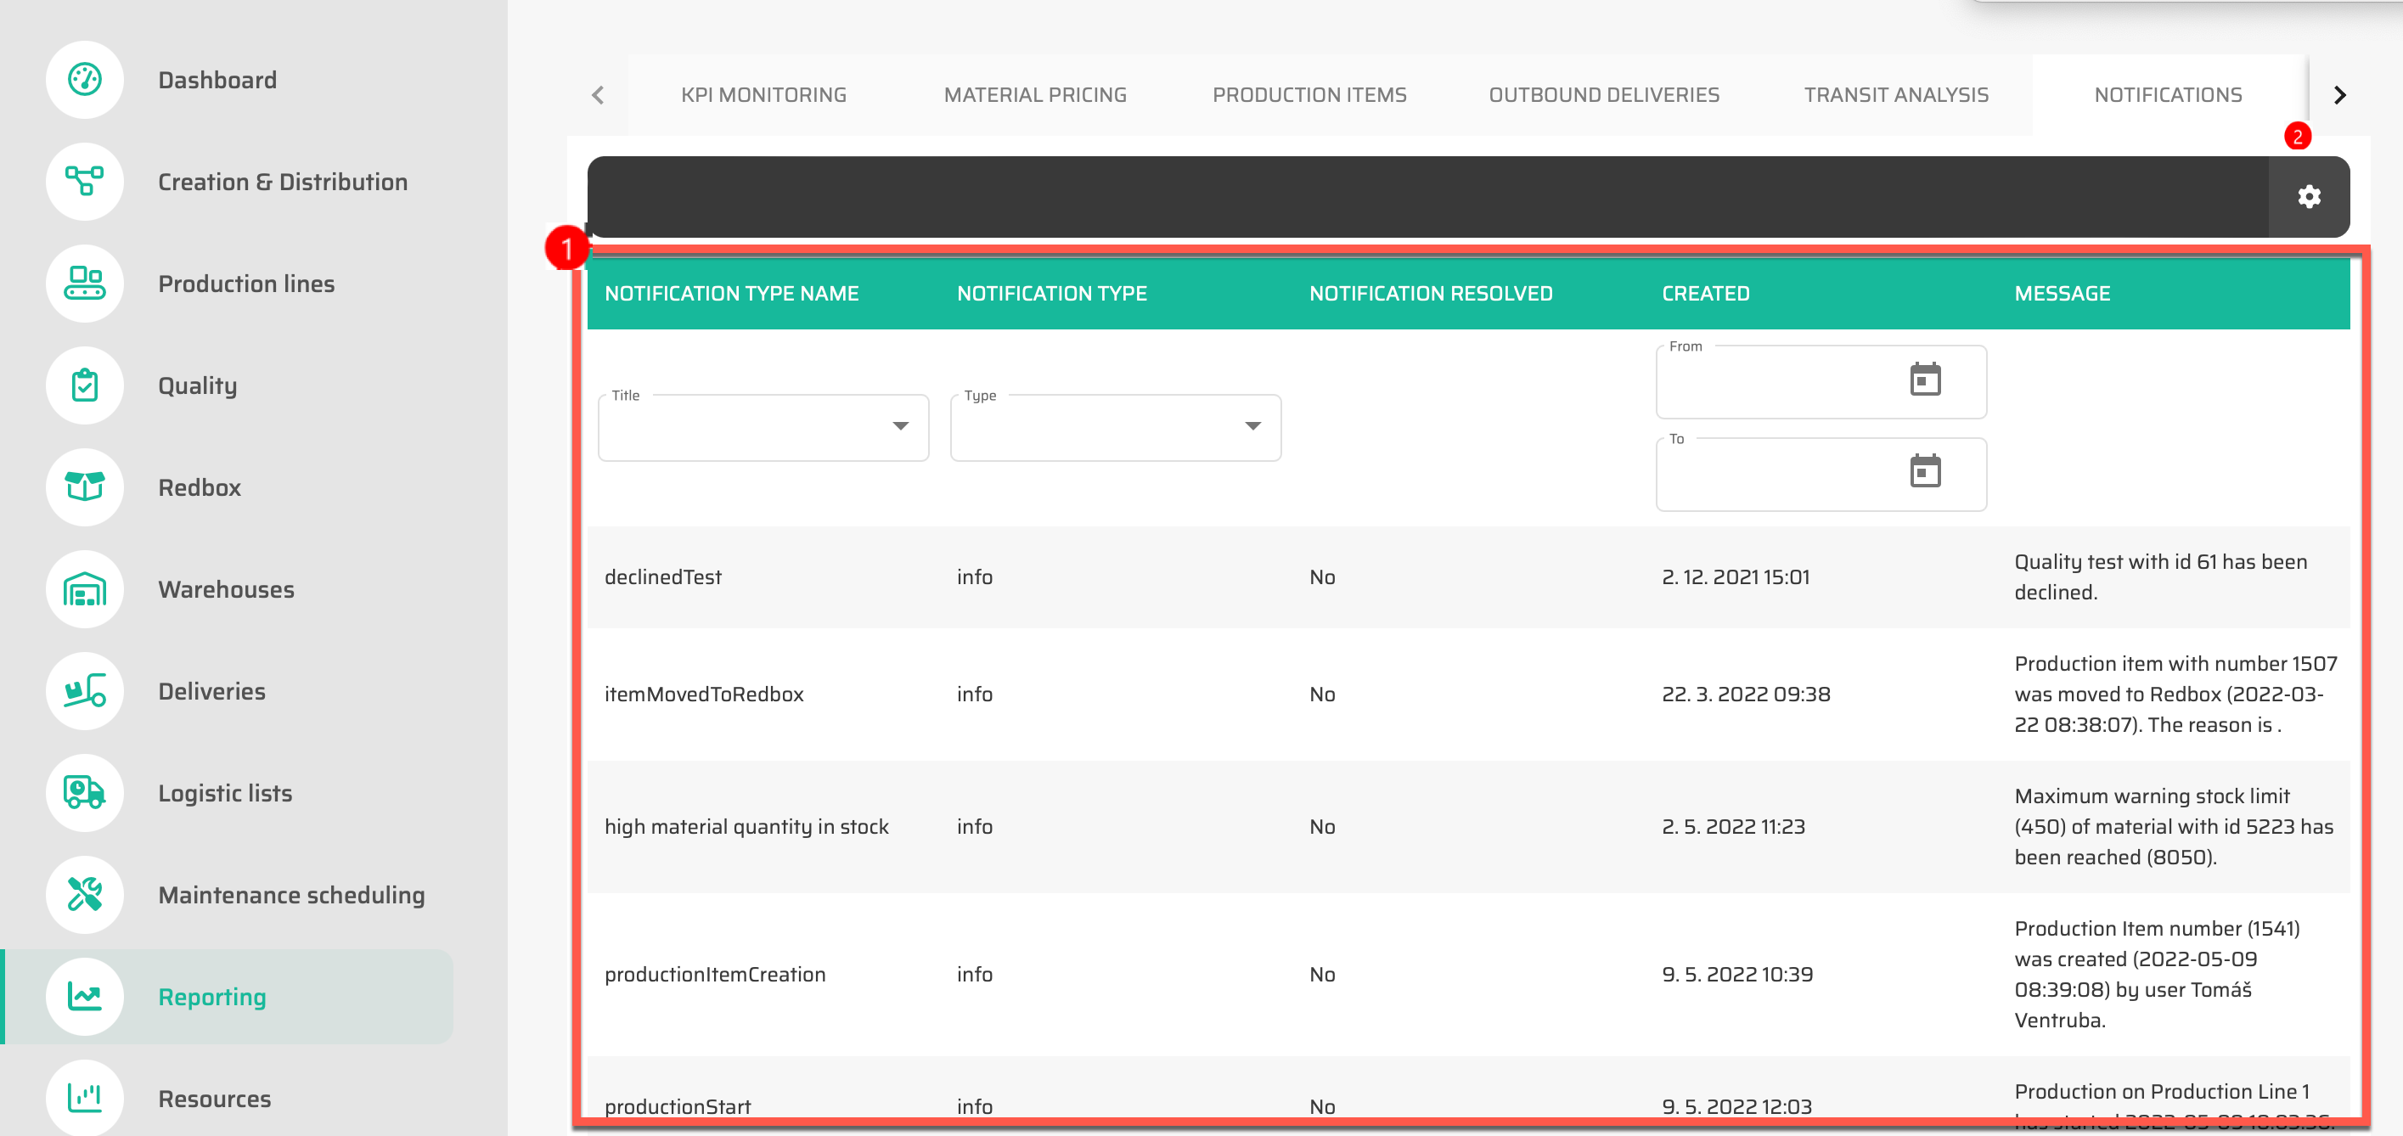Click the Dashboard gauge icon
2403x1136 pixels.
[x=85, y=79]
